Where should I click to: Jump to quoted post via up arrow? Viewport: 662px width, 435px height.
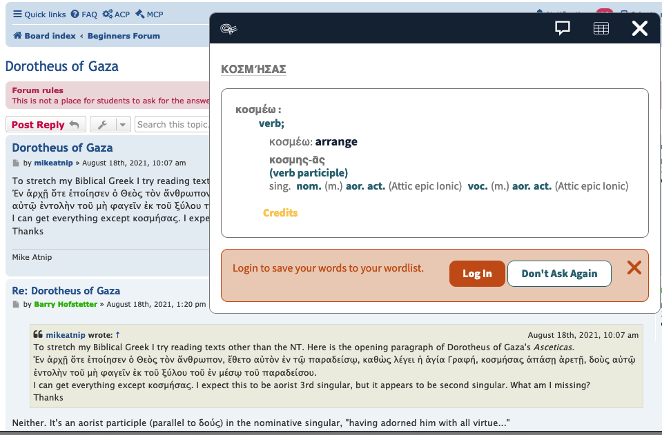tap(117, 335)
